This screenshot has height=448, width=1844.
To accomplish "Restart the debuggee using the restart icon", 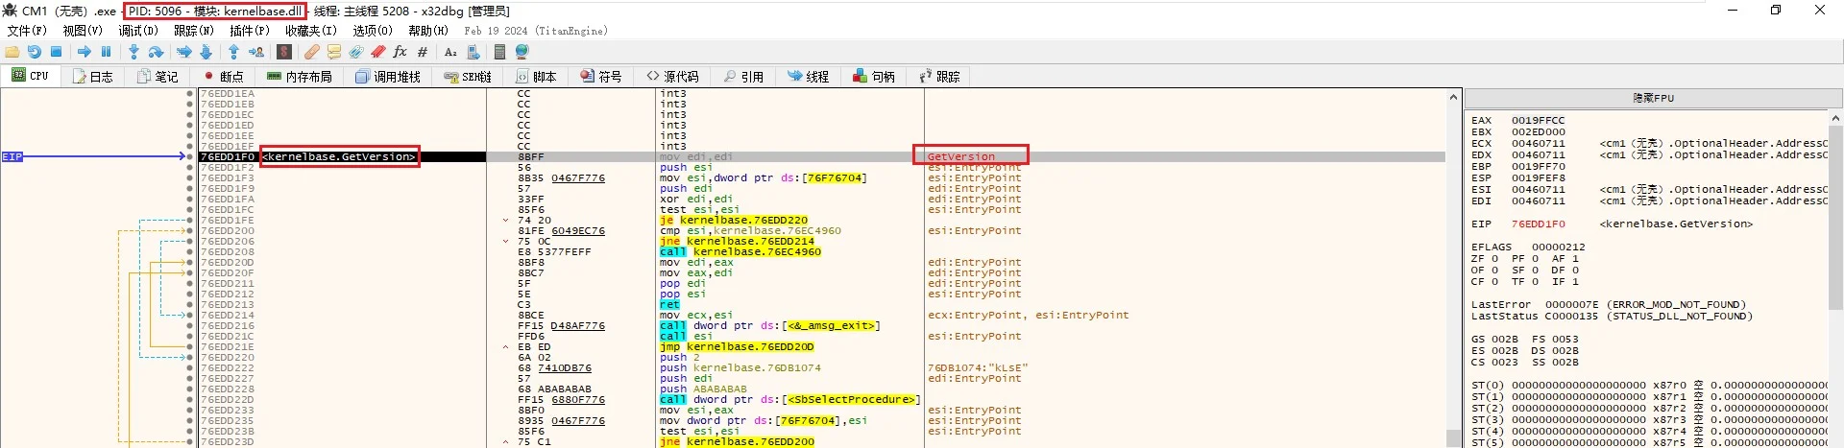I will point(35,52).
